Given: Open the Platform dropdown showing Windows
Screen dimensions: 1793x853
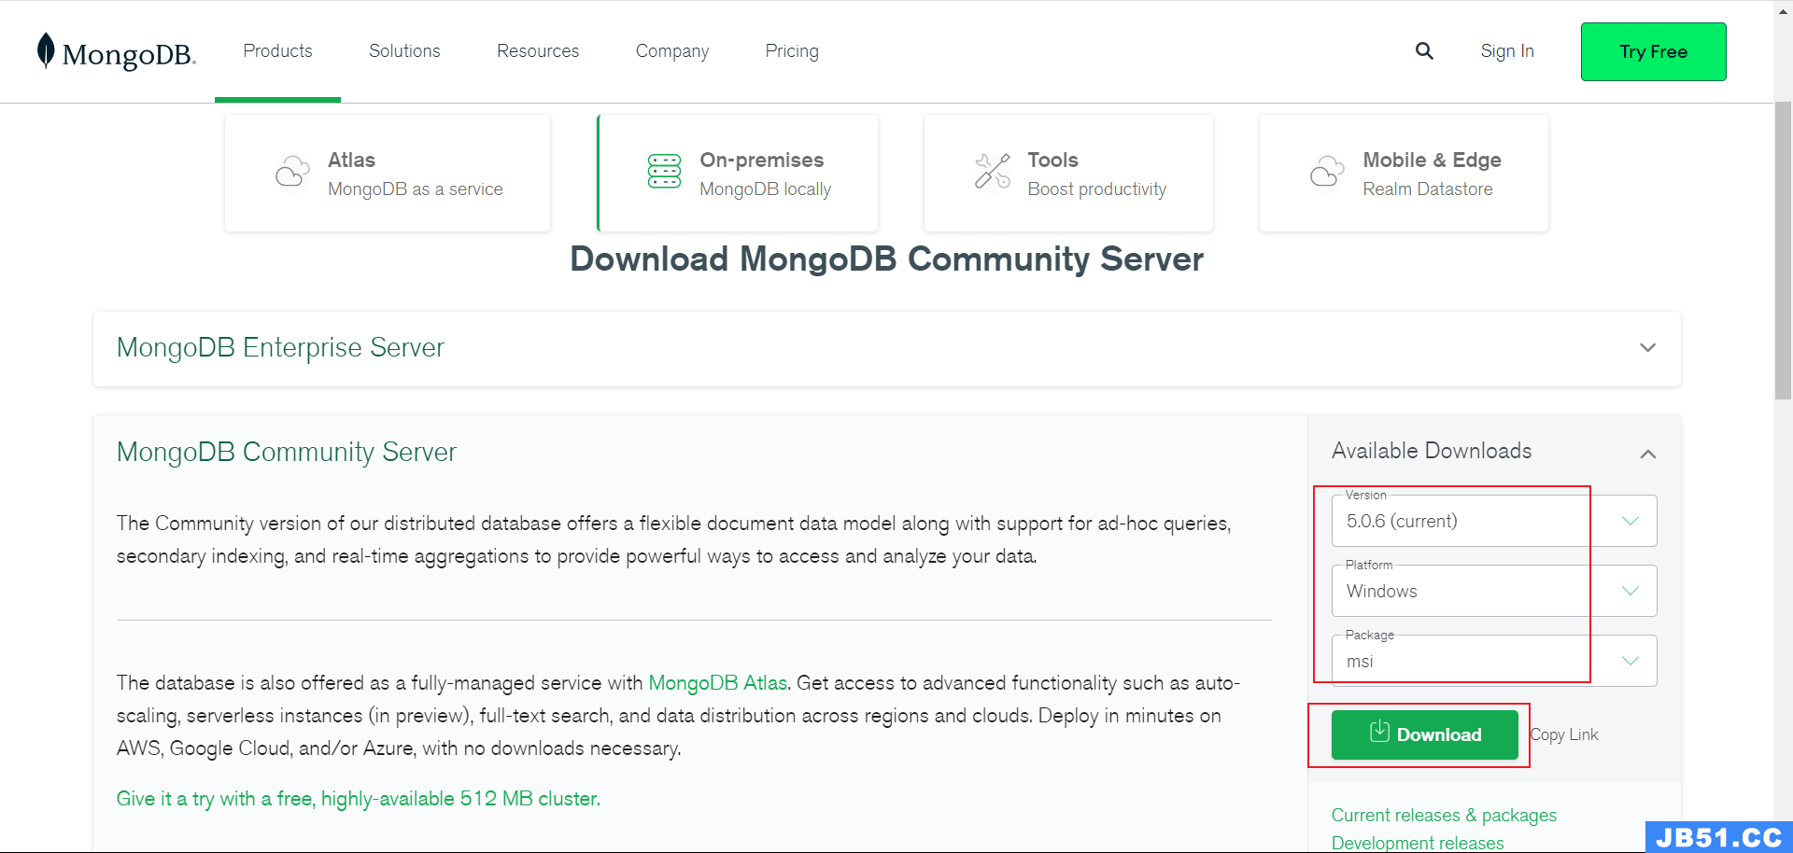Looking at the screenshot, I should click(x=1494, y=591).
